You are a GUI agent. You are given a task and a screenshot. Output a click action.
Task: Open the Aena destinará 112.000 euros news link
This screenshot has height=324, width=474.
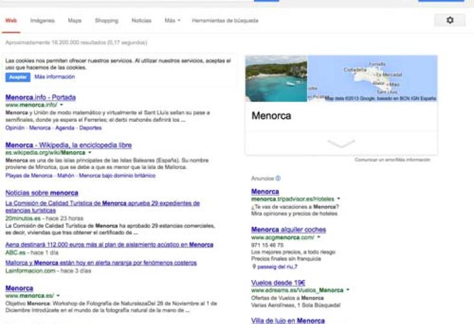pyautogui.click(x=110, y=245)
